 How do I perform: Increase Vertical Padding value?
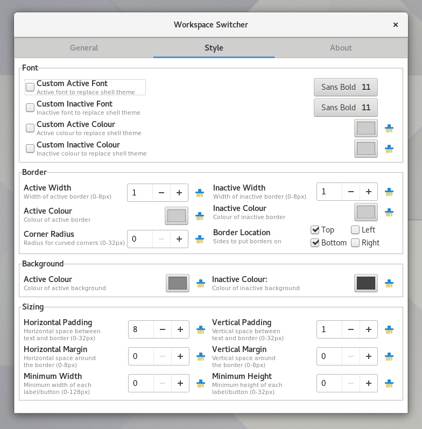369,329
